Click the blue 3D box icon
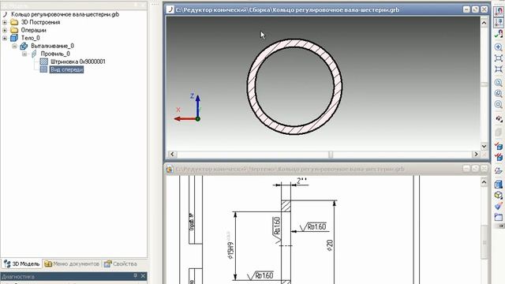505x284 pixels. click(499, 184)
